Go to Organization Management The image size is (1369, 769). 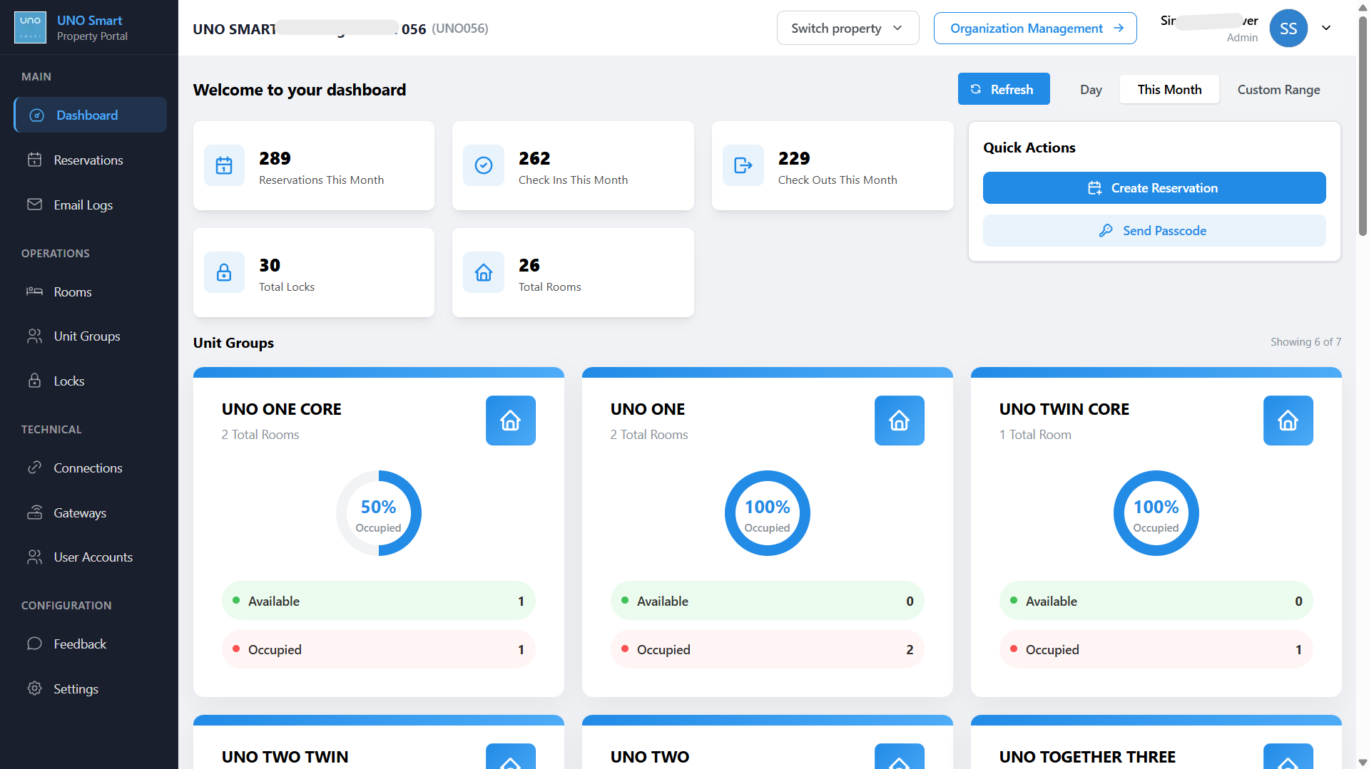pyautogui.click(x=1035, y=28)
